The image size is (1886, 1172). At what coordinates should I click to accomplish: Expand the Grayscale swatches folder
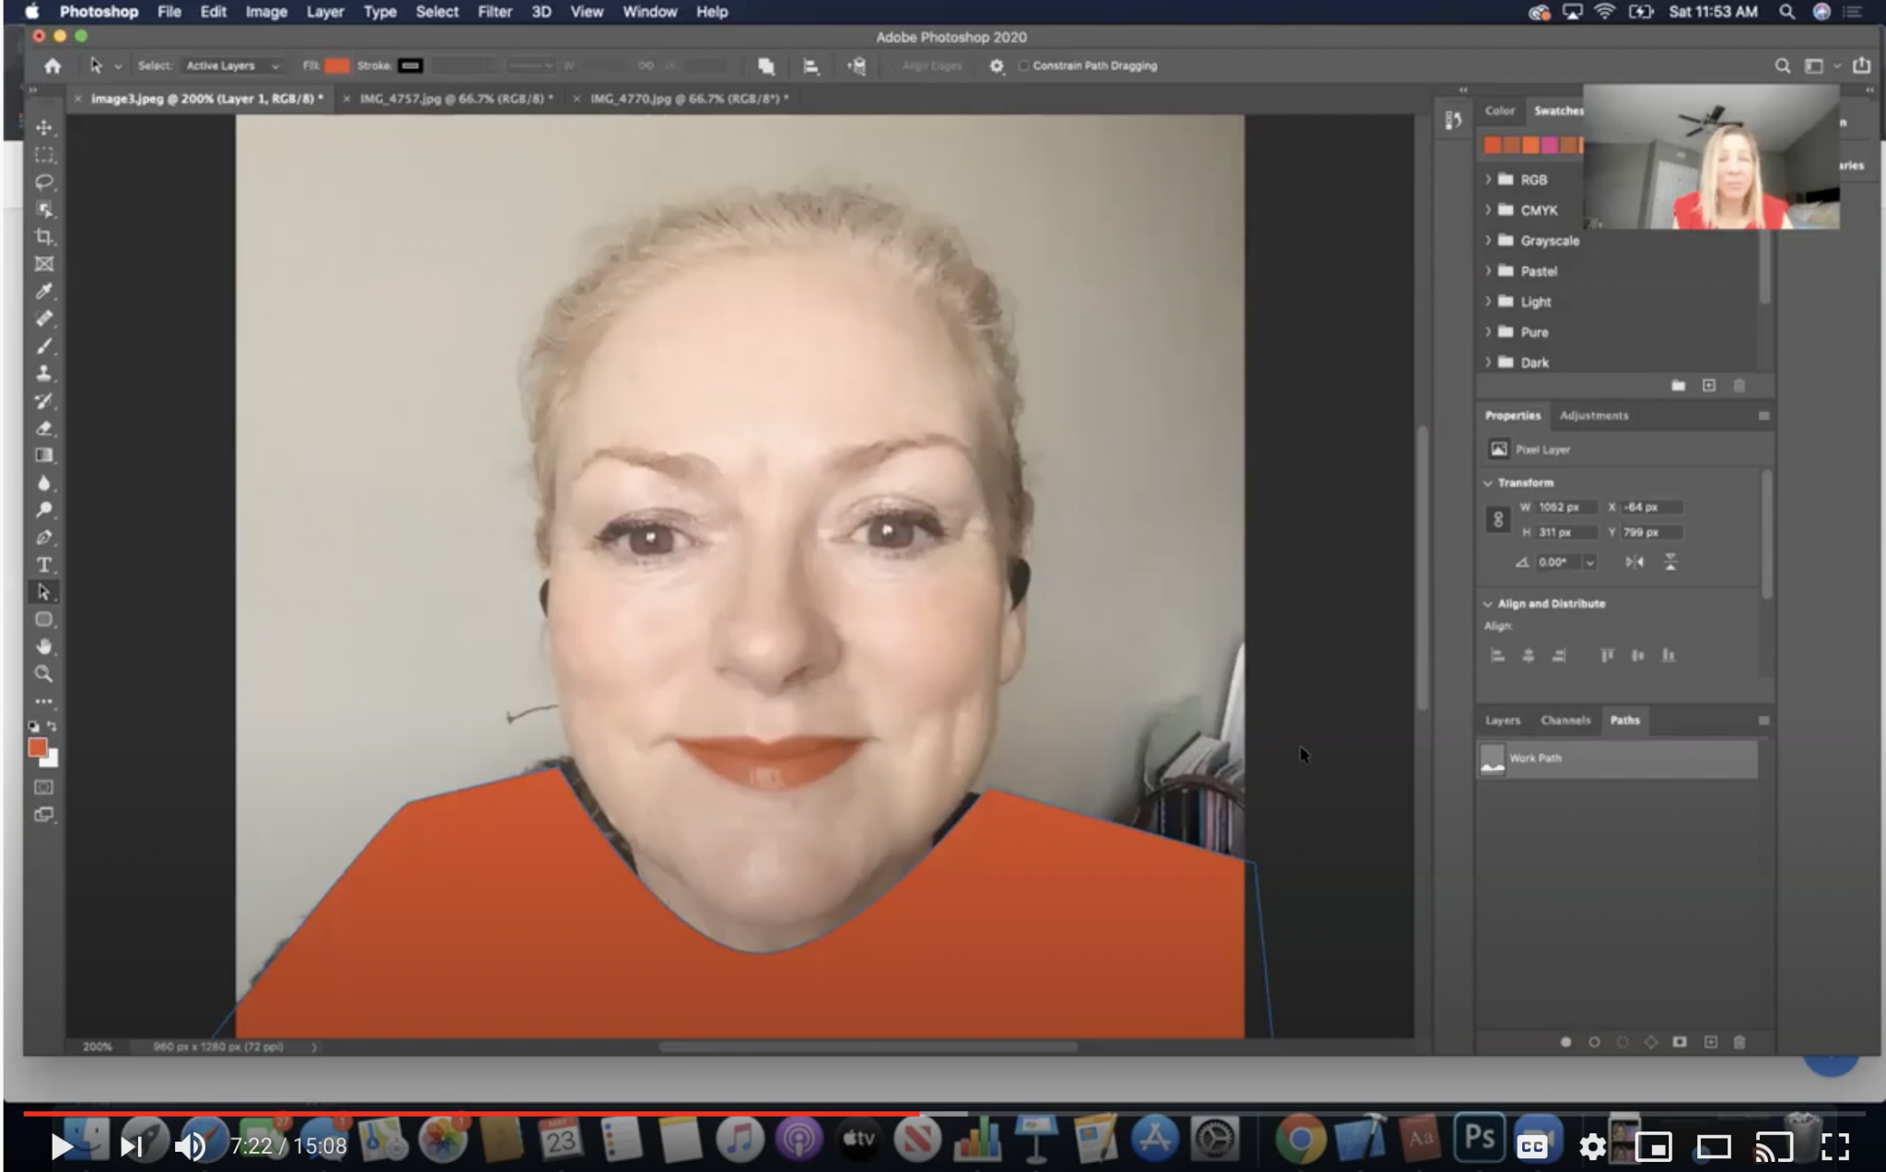pos(1488,240)
